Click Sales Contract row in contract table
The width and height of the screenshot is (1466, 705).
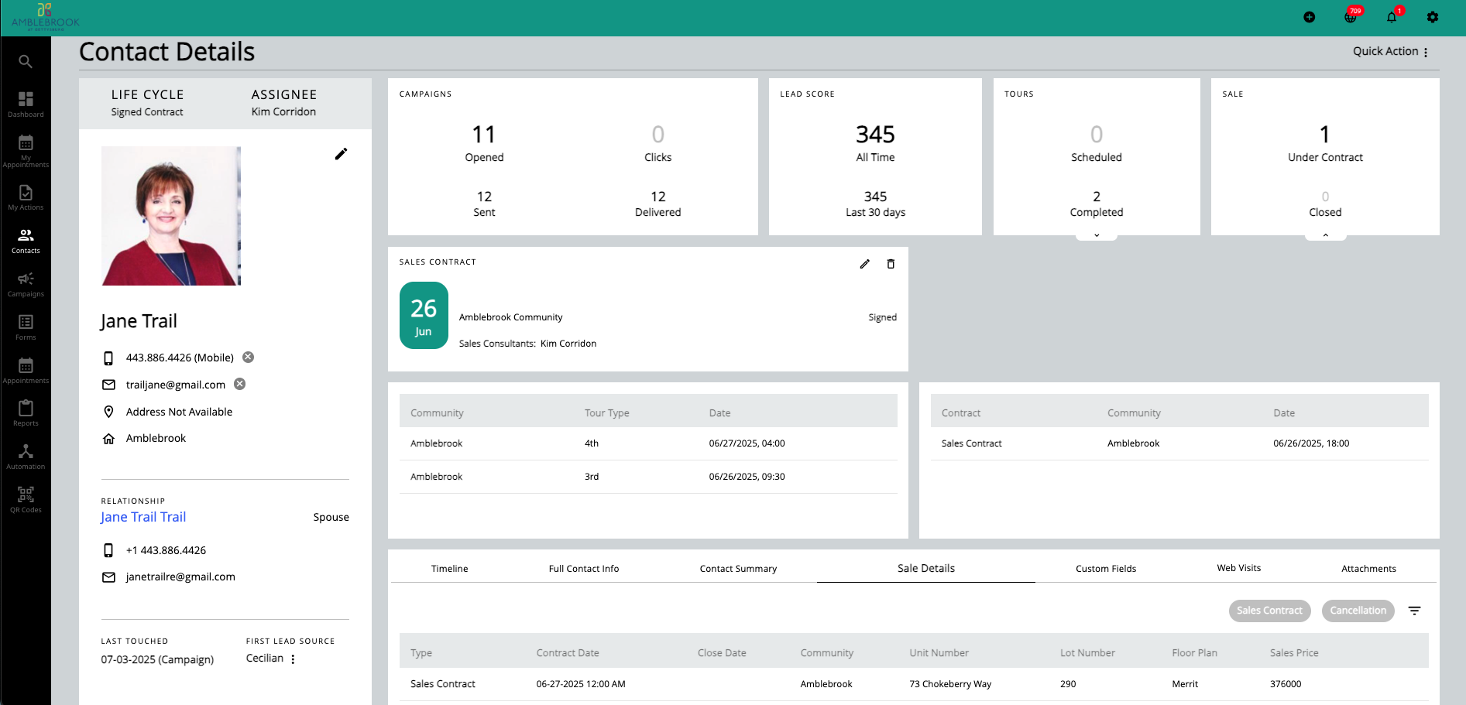pyautogui.click(x=1179, y=443)
